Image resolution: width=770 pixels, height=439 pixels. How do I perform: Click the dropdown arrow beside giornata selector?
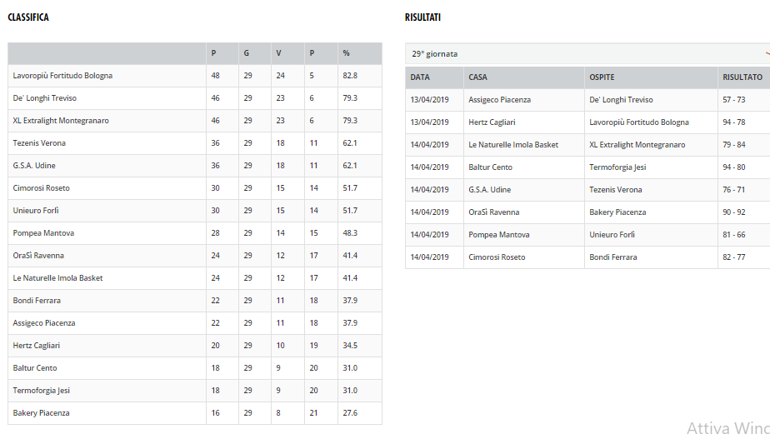(767, 53)
